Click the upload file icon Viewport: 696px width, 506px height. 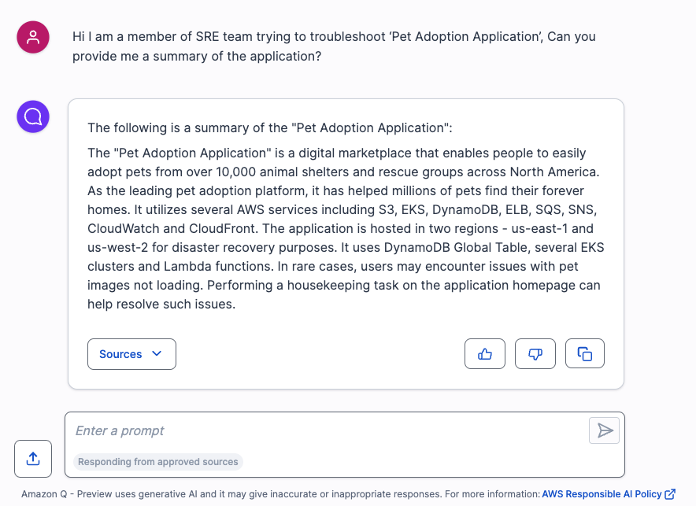[32, 459]
